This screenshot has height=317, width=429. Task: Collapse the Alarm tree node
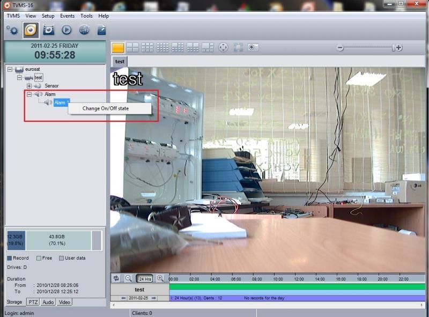tap(29, 94)
